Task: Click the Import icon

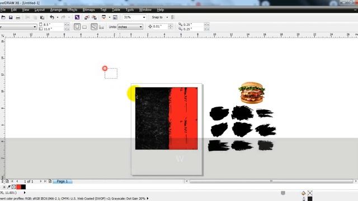Action: pyautogui.click(x=87, y=17)
